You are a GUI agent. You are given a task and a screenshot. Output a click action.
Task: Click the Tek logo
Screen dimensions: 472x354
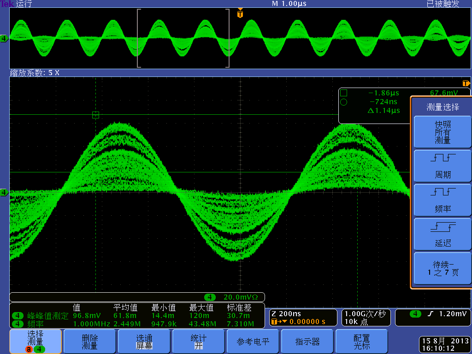click(x=7, y=4)
